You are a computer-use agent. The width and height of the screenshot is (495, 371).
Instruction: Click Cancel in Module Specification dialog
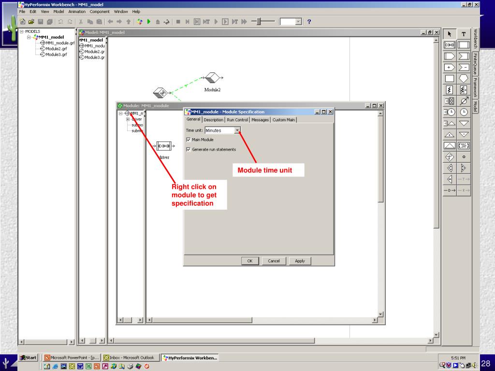(x=274, y=261)
